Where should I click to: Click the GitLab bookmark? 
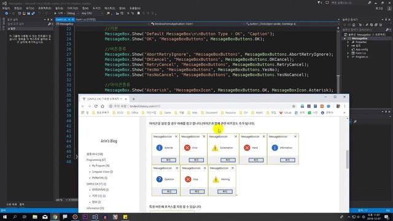pos(285,113)
